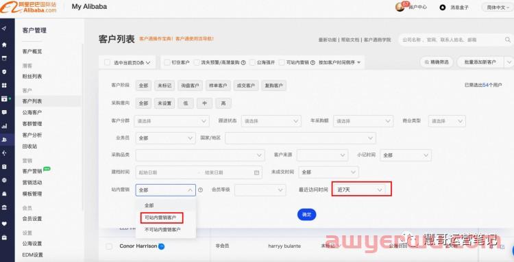Click blue badge next to Conor Harrison
The image size is (514, 262).
pos(161,246)
